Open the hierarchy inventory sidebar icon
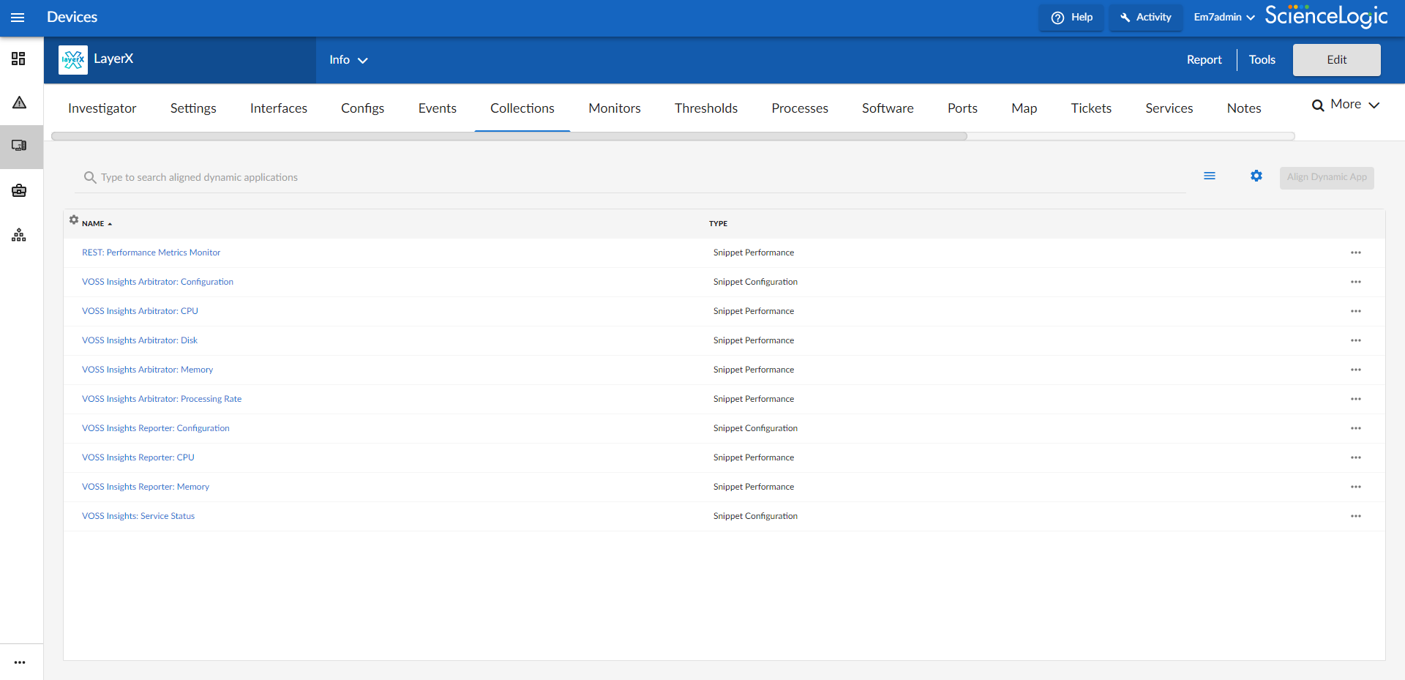1405x680 pixels. click(x=20, y=235)
